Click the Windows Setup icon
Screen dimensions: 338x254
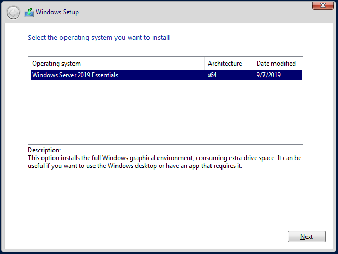tap(29, 13)
